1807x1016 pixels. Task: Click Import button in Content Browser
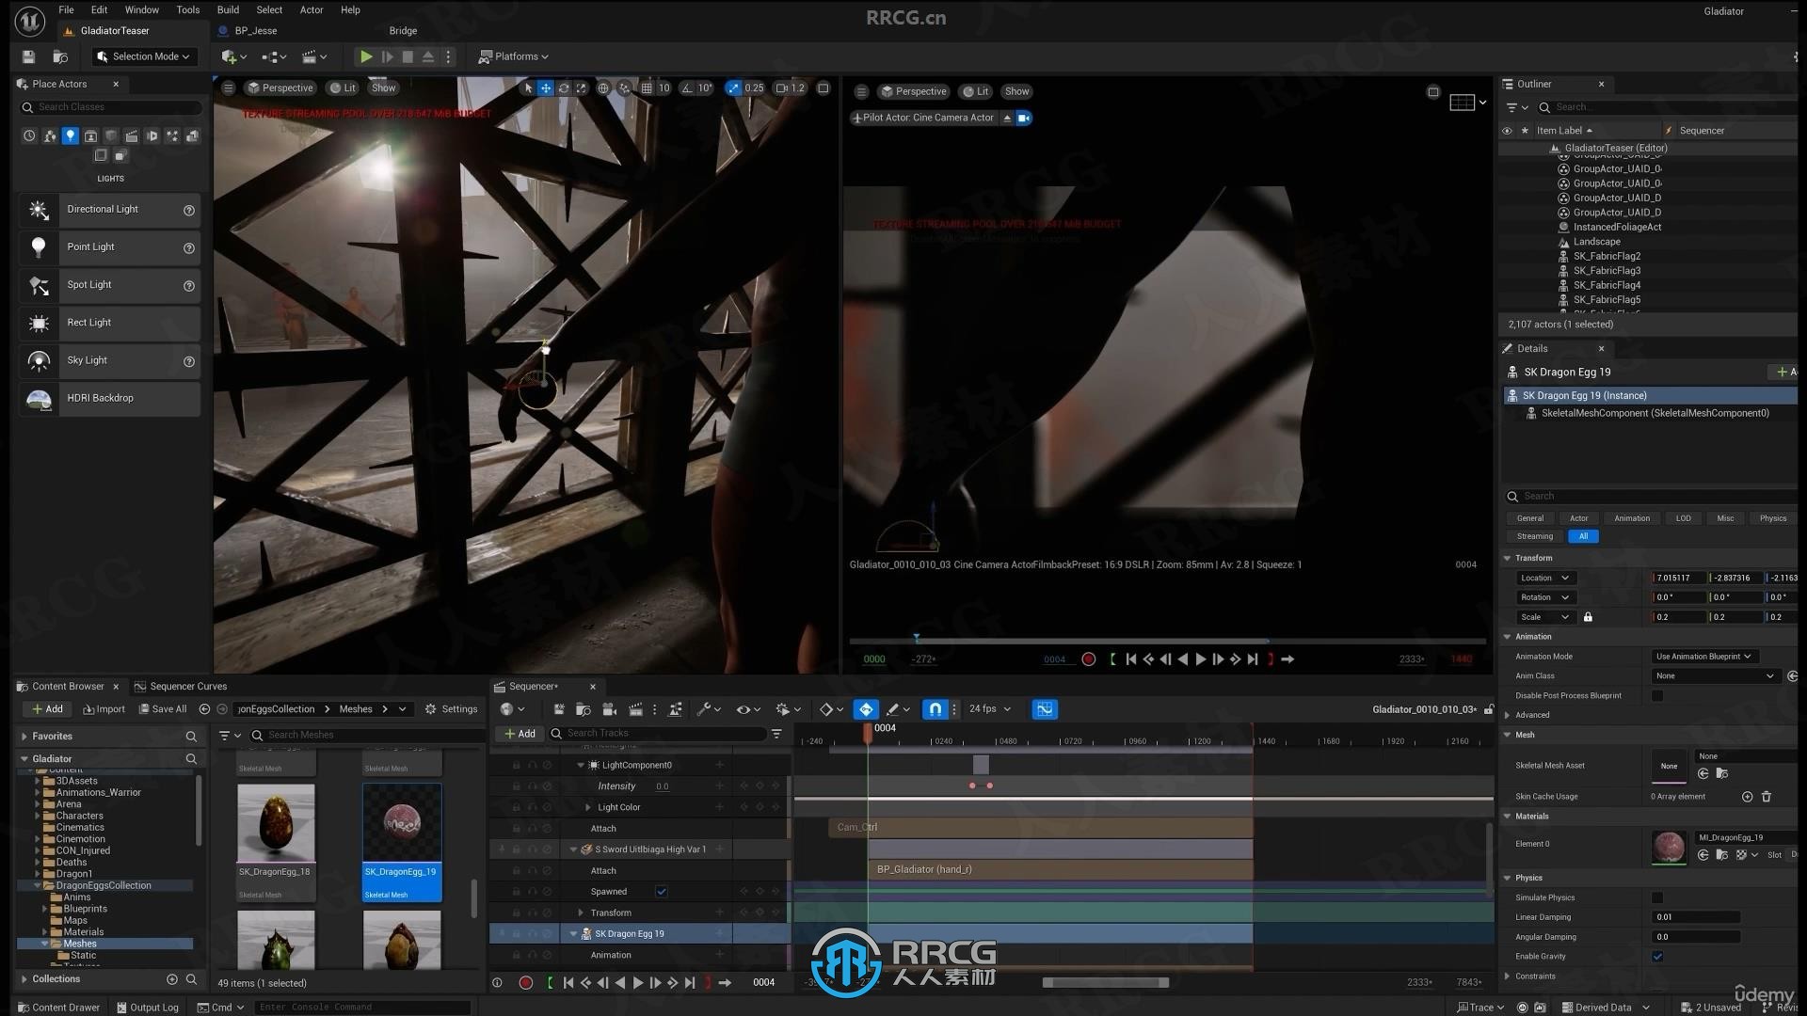click(x=104, y=709)
